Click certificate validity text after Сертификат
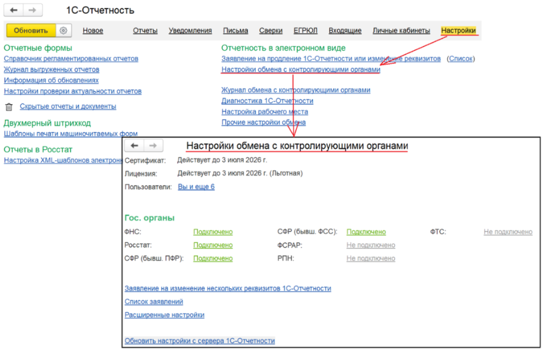This screenshot has height=350, width=543. (x=222, y=160)
